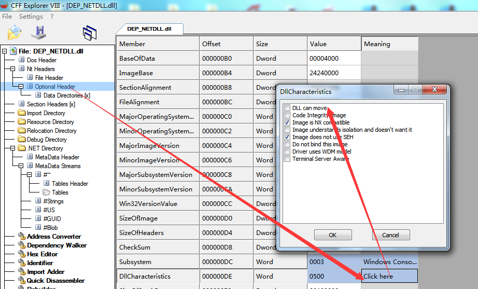Select the ImageBase value field 24240000
Viewport: 478px width, 289px height.
[333, 73]
